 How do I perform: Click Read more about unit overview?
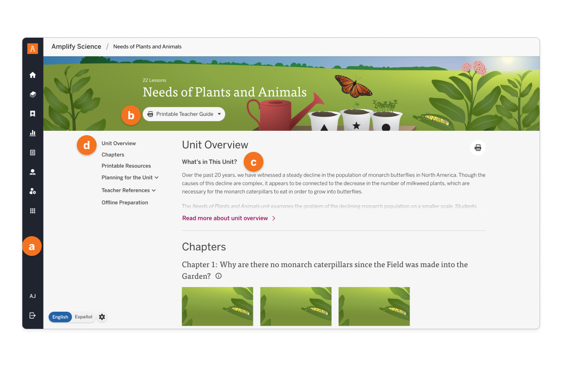pos(225,218)
